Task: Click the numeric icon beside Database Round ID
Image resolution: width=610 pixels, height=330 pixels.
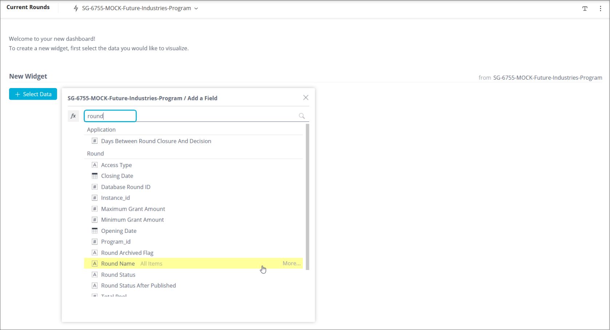Action: coord(95,187)
